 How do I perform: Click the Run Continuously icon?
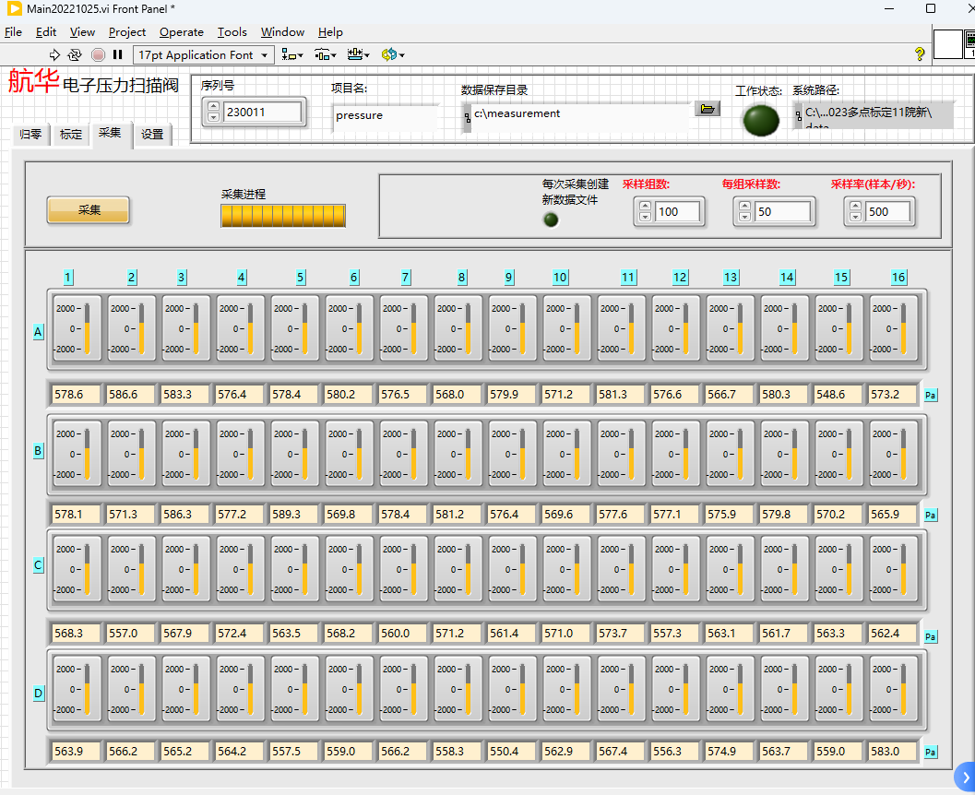click(76, 55)
